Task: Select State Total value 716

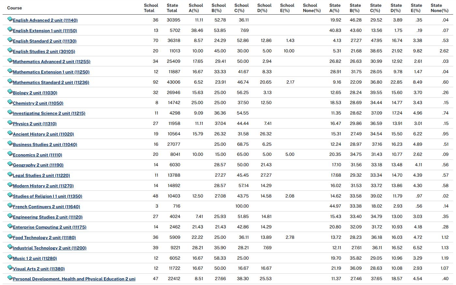Action: tap(177, 206)
